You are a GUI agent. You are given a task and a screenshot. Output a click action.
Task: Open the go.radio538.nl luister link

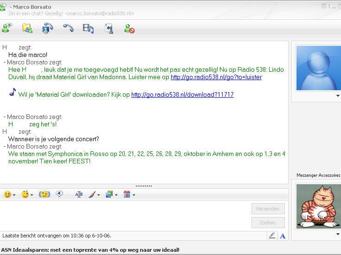pyautogui.click(x=216, y=77)
